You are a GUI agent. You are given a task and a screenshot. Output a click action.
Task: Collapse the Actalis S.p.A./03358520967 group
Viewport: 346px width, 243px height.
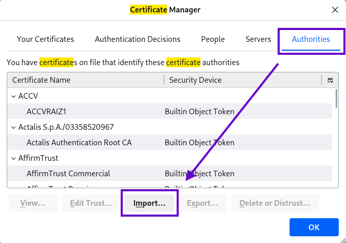[13, 127]
